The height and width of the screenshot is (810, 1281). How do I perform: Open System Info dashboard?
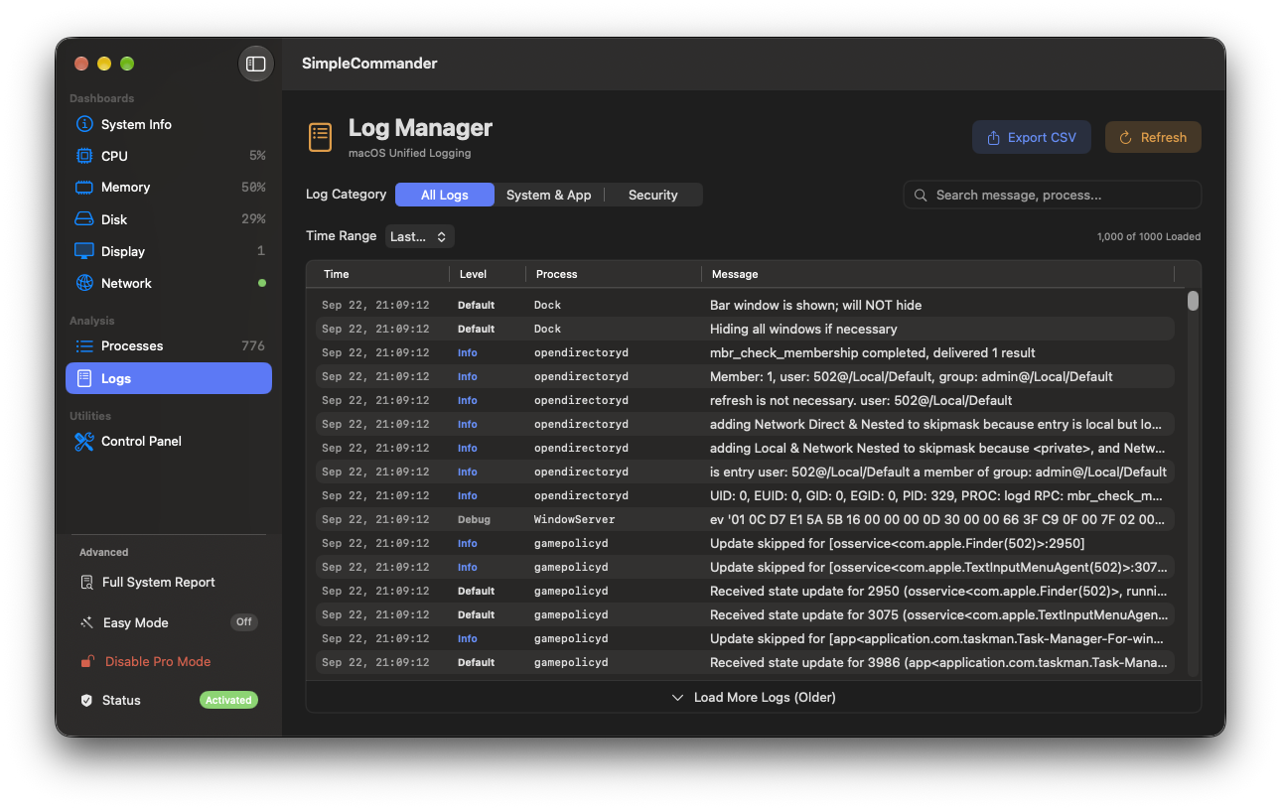click(169, 124)
